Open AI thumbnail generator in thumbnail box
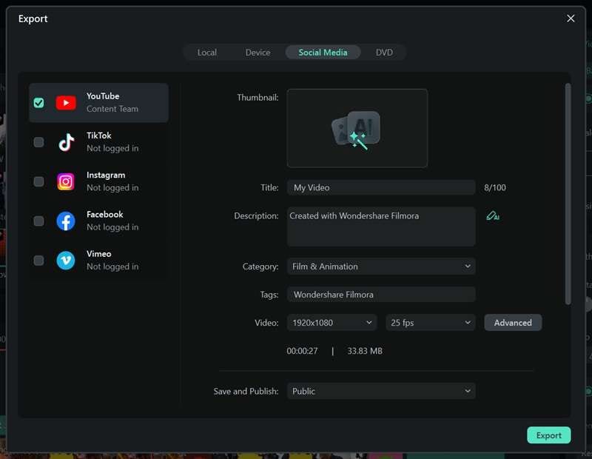592x459 pixels. (357, 128)
